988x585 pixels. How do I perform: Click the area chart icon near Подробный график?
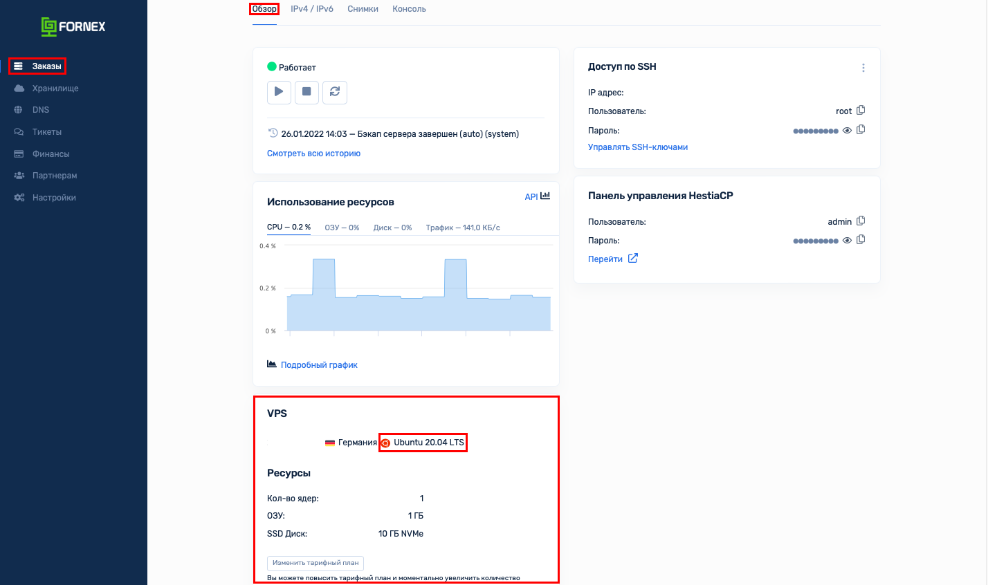click(272, 364)
